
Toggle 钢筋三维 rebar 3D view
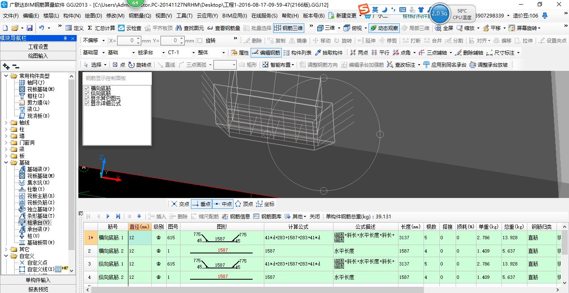[288, 28]
